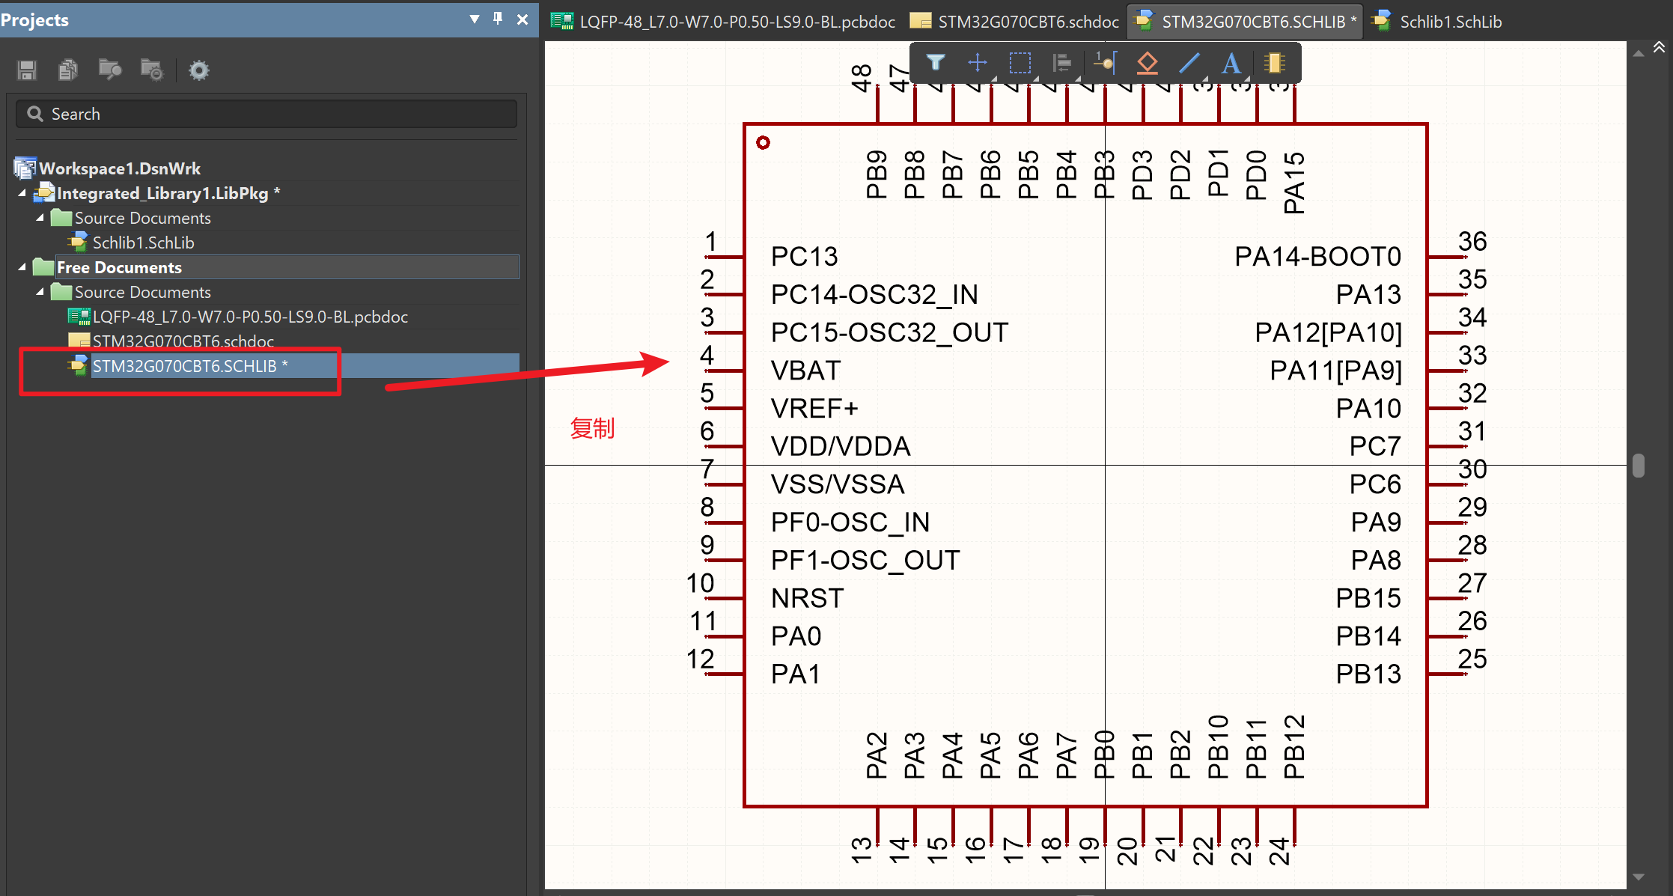Pin the Projects panel
Viewport: 1673px width, 896px height.
click(498, 19)
